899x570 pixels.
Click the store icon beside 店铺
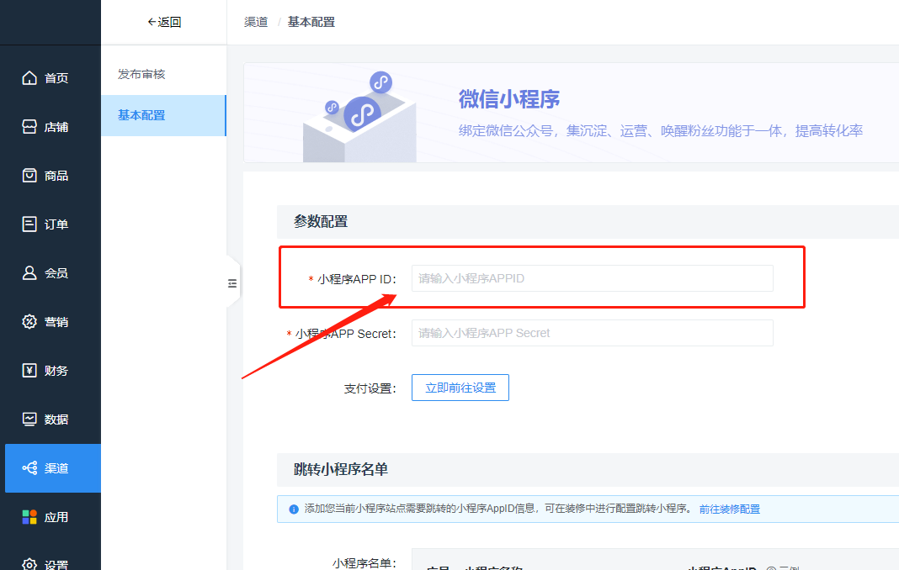(x=29, y=127)
